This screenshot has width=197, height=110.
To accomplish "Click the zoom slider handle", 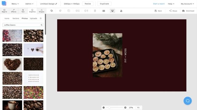I will click(109, 108).
